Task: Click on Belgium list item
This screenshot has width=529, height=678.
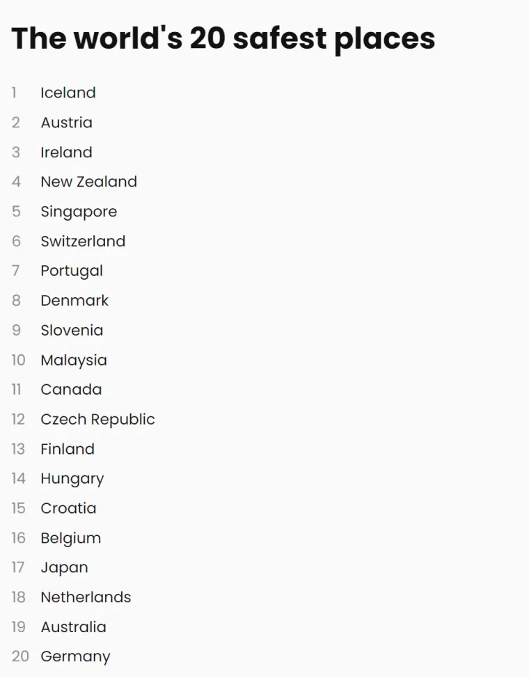Action: 70,538
